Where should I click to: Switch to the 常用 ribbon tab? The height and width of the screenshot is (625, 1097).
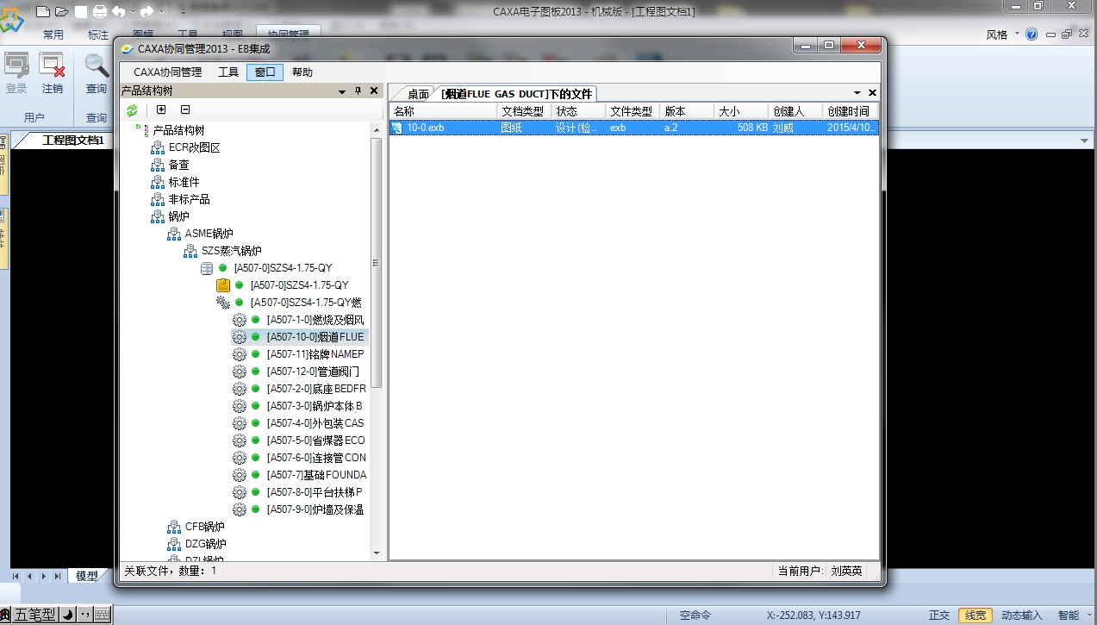tap(53, 34)
